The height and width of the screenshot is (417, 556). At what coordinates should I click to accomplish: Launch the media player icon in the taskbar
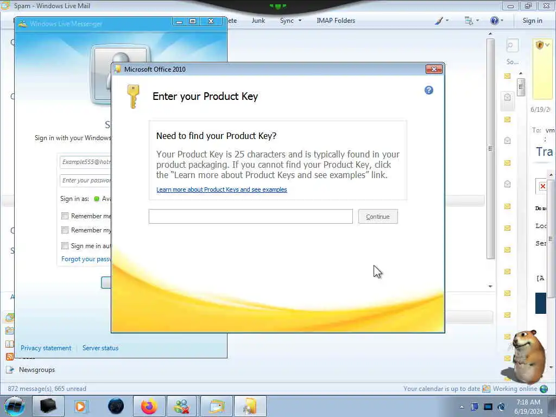click(81, 406)
